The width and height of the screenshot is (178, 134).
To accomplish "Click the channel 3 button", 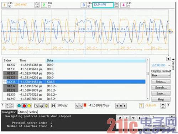I will click(84, 5).
